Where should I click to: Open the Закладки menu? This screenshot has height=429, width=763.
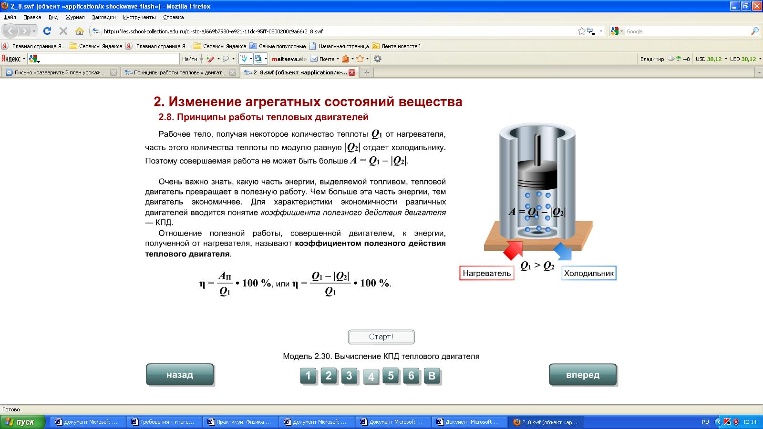pos(103,17)
